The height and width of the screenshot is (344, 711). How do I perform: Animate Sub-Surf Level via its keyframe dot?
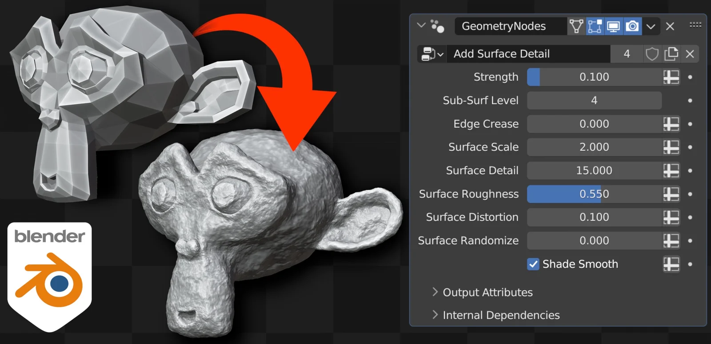(690, 101)
